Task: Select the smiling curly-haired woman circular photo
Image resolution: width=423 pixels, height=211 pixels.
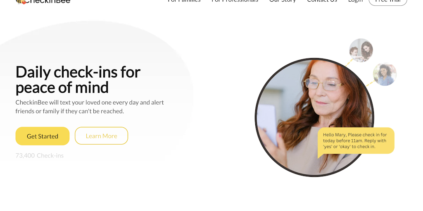Action: 385,74
